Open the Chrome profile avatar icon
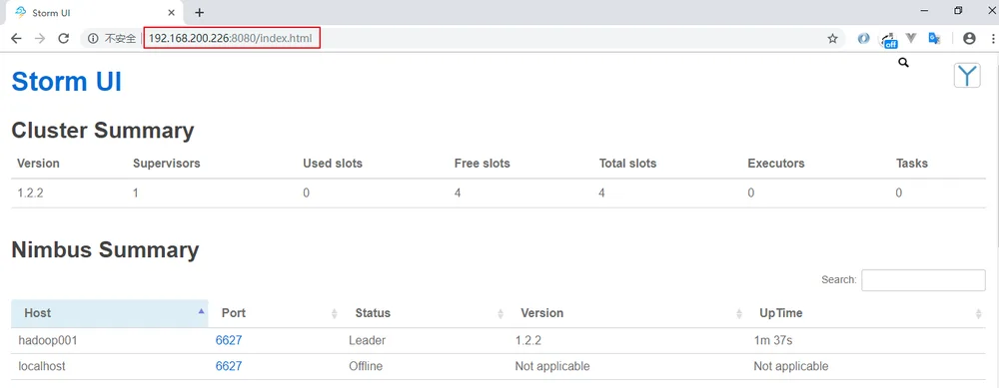This screenshot has height=388, width=999. coord(969,39)
